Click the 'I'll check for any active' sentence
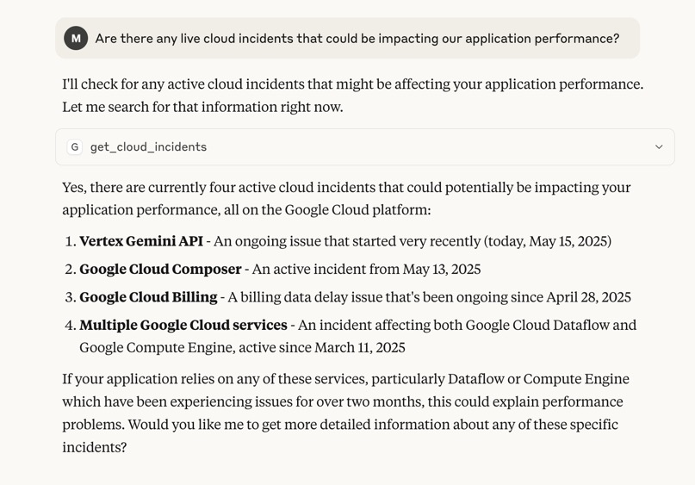695x485 pixels. point(352,84)
